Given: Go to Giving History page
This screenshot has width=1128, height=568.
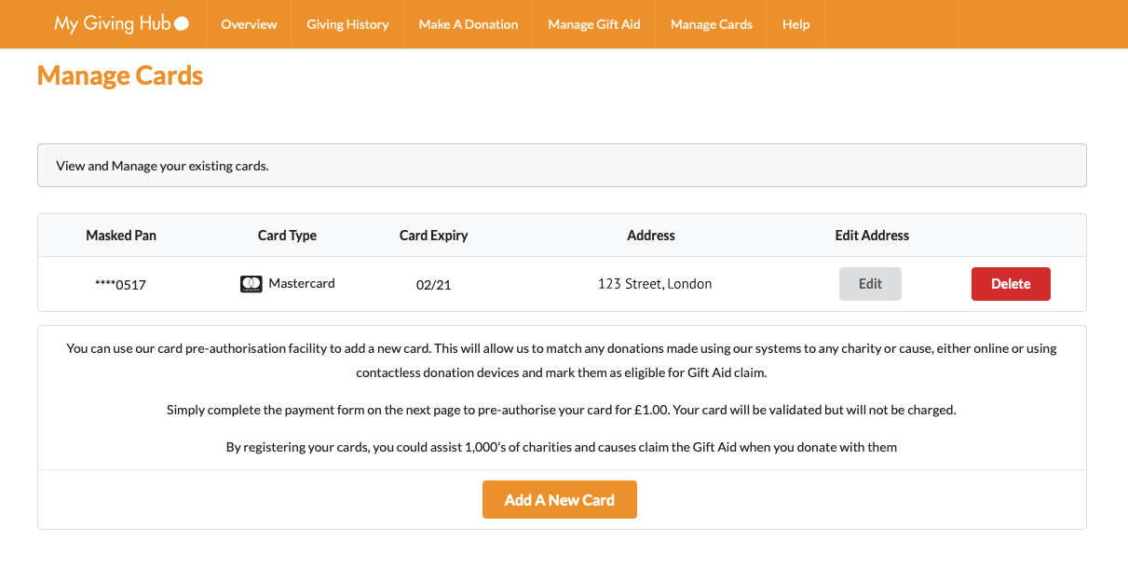Looking at the screenshot, I should (x=347, y=24).
